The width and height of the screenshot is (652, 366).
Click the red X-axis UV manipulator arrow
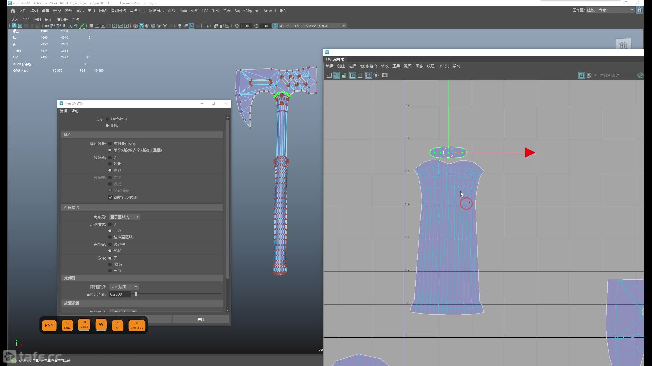(530, 152)
